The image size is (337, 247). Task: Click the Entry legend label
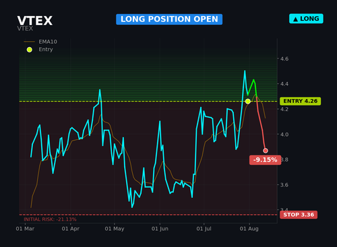(46, 49)
